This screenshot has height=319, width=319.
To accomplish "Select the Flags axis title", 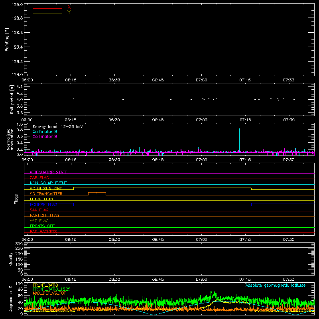I will (x=16, y=199).
